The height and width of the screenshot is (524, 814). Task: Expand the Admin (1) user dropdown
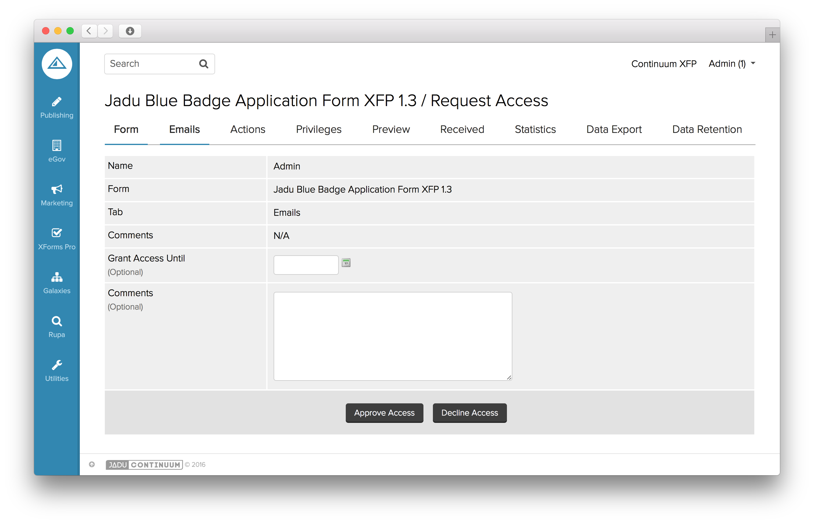coord(732,64)
